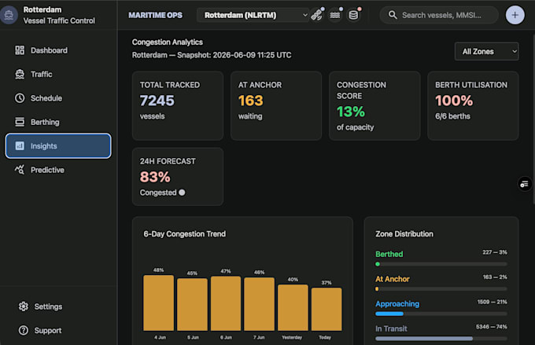
Task: Select the Insights menu item
Action: 58,146
